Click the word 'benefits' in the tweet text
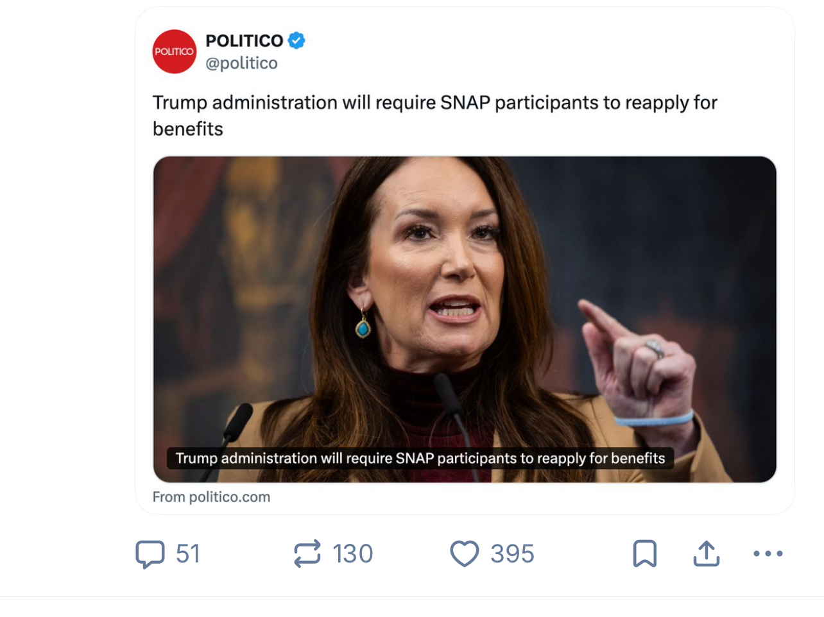The image size is (824, 617). click(187, 129)
